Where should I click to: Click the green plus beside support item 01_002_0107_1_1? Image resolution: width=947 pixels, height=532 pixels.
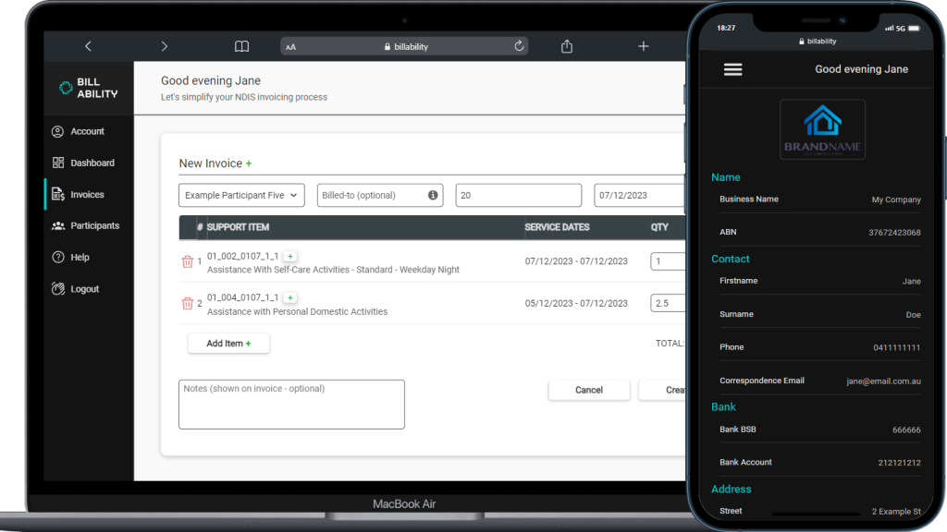click(x=291, y=255)
